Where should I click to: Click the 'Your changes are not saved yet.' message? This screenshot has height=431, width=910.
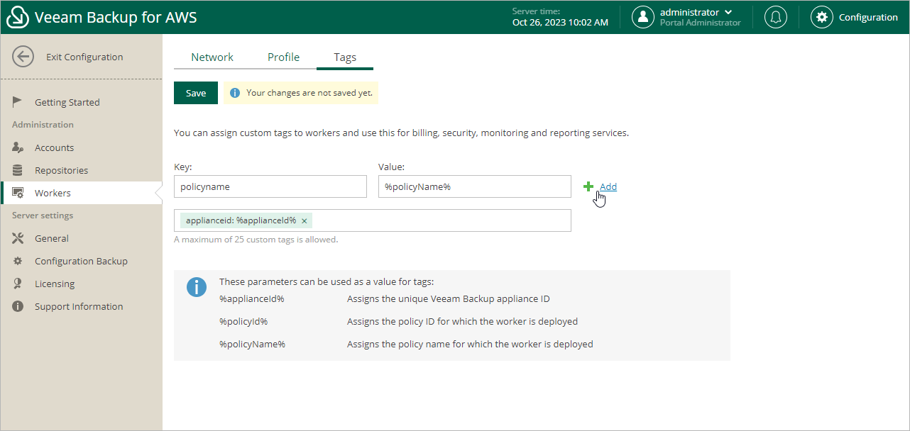click(x=309, y=93)
